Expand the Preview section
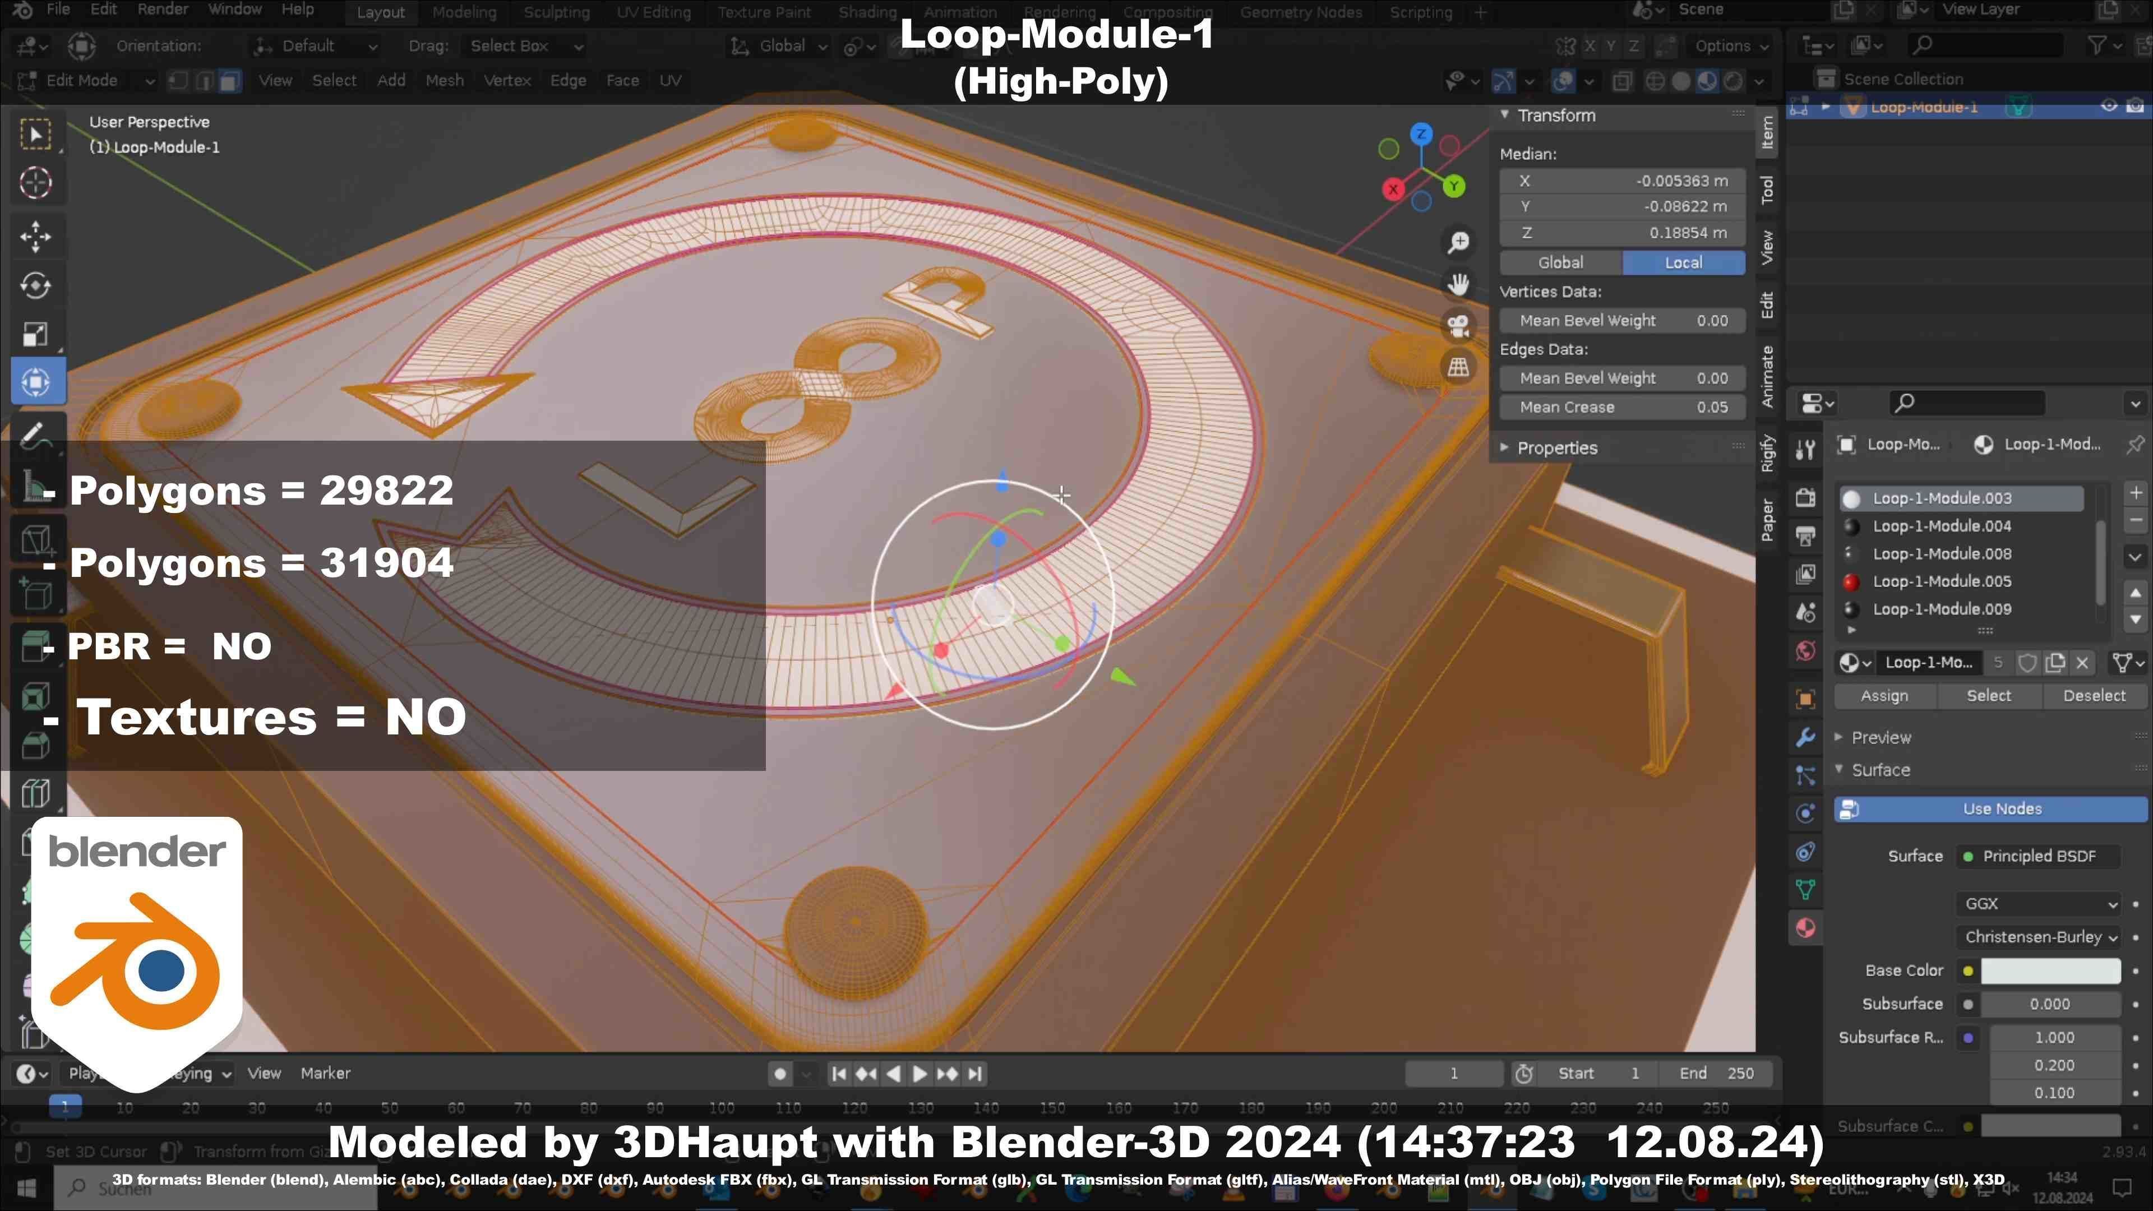The height and width of the screenshot is (1211, 2153). [x=1839, y=737]
